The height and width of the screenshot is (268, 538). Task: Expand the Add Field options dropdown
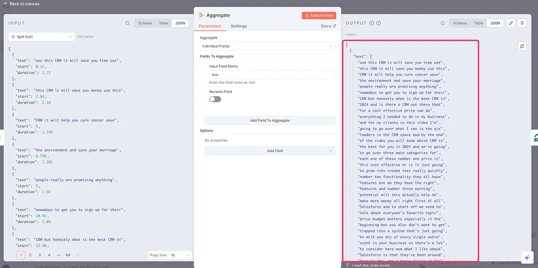pos(269,151)
